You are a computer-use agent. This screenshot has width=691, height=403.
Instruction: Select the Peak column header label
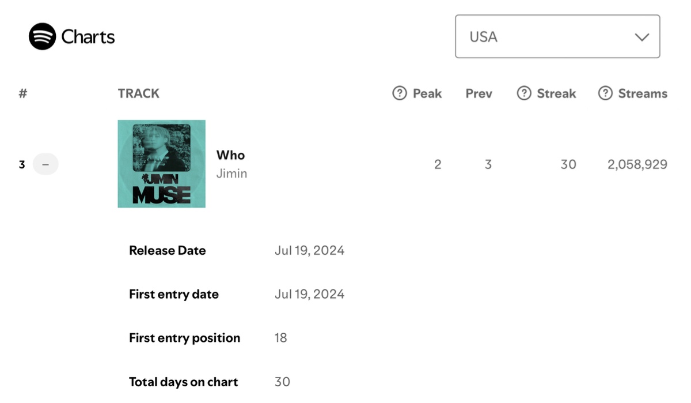pos(427,93)
